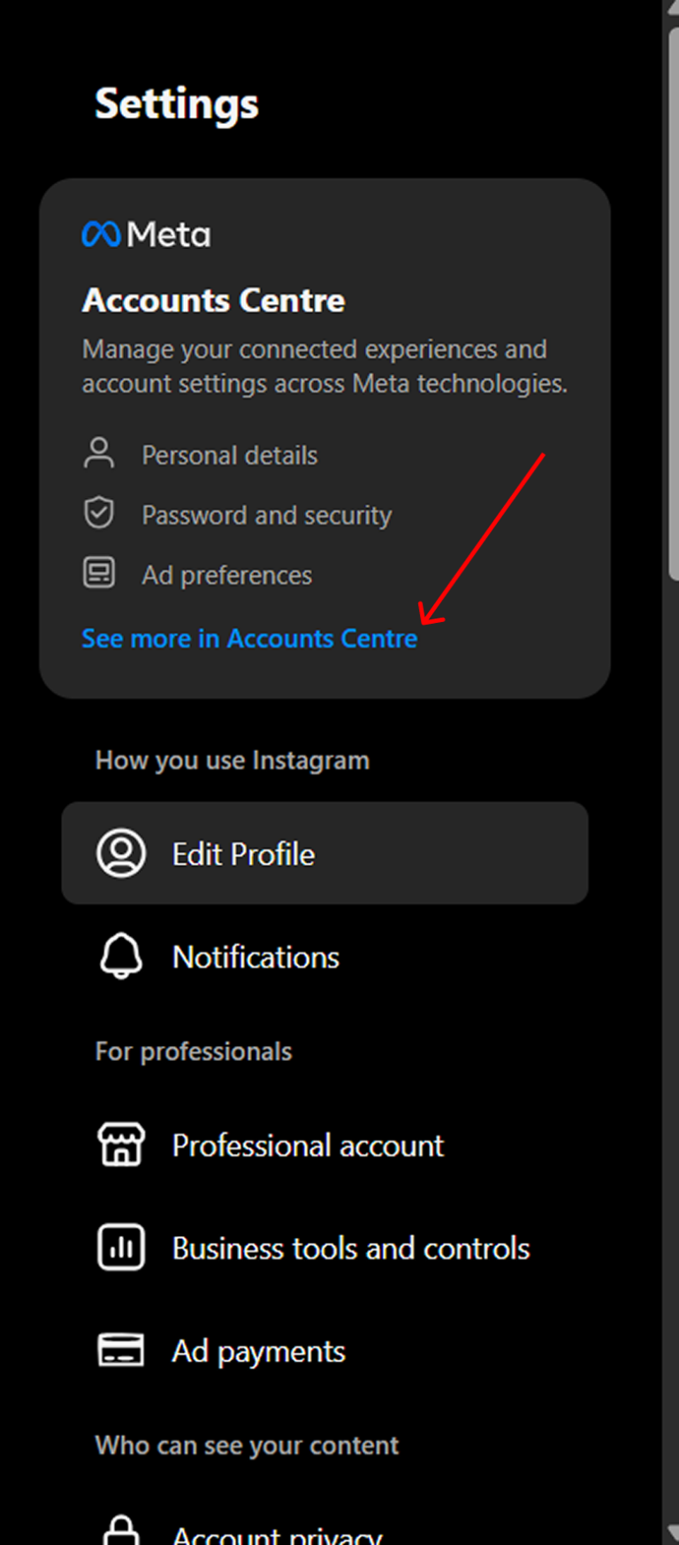This screenshot has width=679, height=1545.
Task: Click the chart icon beside Business tools
Action: pos(120,1246)
